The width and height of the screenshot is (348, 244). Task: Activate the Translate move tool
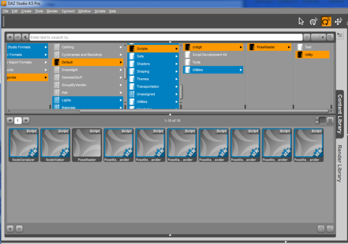pyautogui.click(x=338, y=21)
